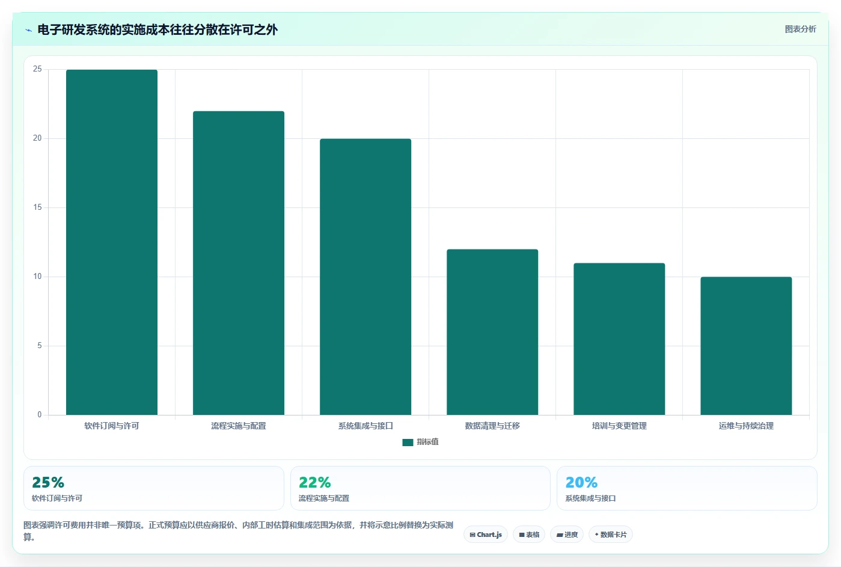Select the 运维与持续治理 bar in chart

(746, 346)
